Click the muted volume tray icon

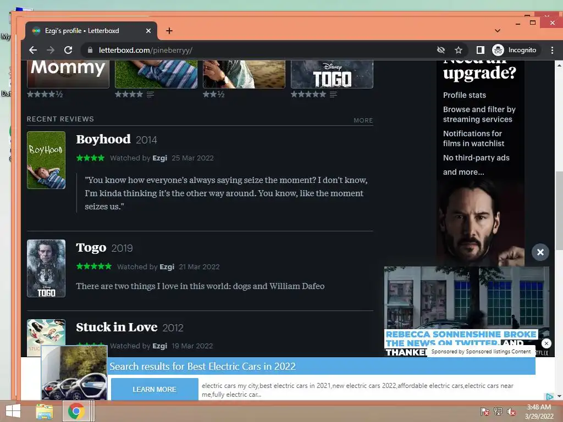click(x=511, y=412)
